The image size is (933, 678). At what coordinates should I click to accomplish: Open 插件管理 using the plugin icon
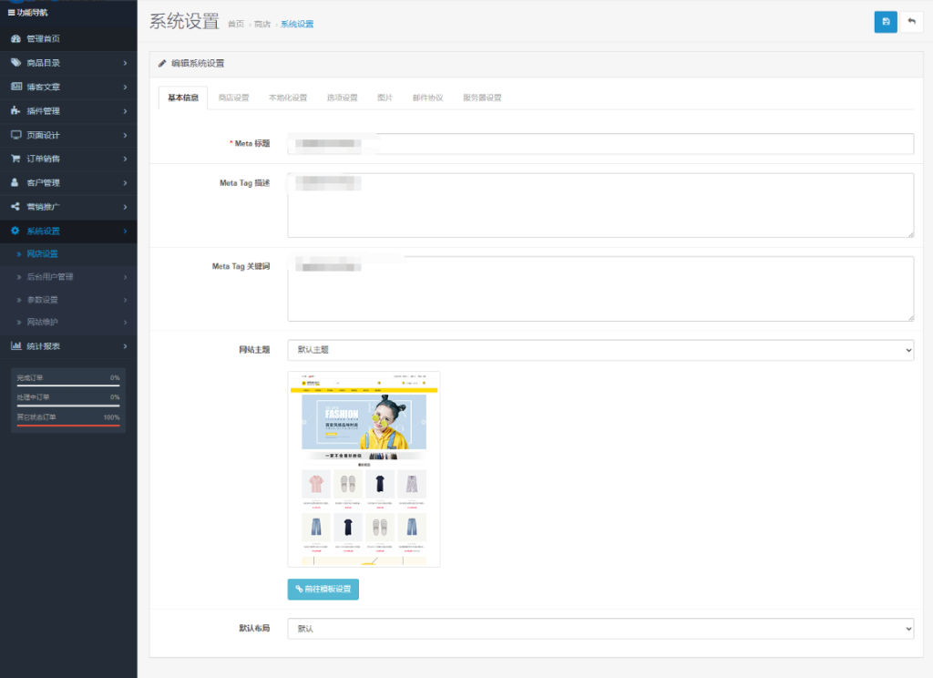16,111
